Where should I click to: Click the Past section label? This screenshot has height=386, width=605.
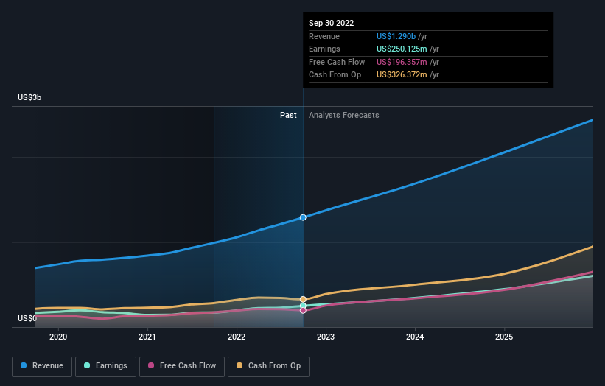(x=288, y=116)
